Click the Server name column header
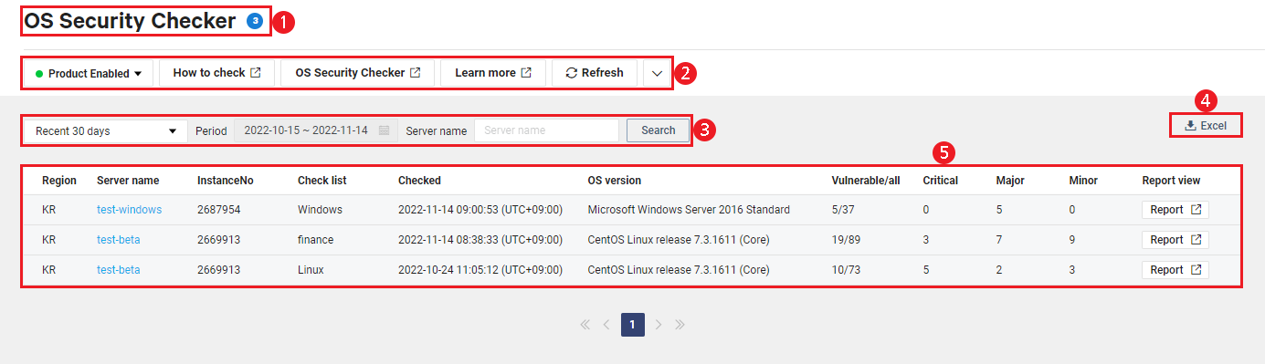This screenshot has width=1265, height=364. point(128,181)
